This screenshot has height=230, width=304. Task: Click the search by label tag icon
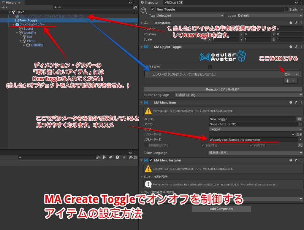(x=110, y=157)
